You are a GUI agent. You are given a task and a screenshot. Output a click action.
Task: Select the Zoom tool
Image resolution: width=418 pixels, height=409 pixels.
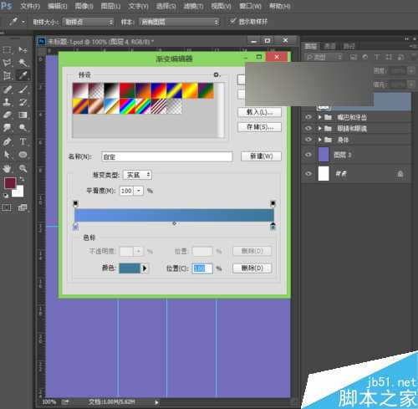pos(23,168)
